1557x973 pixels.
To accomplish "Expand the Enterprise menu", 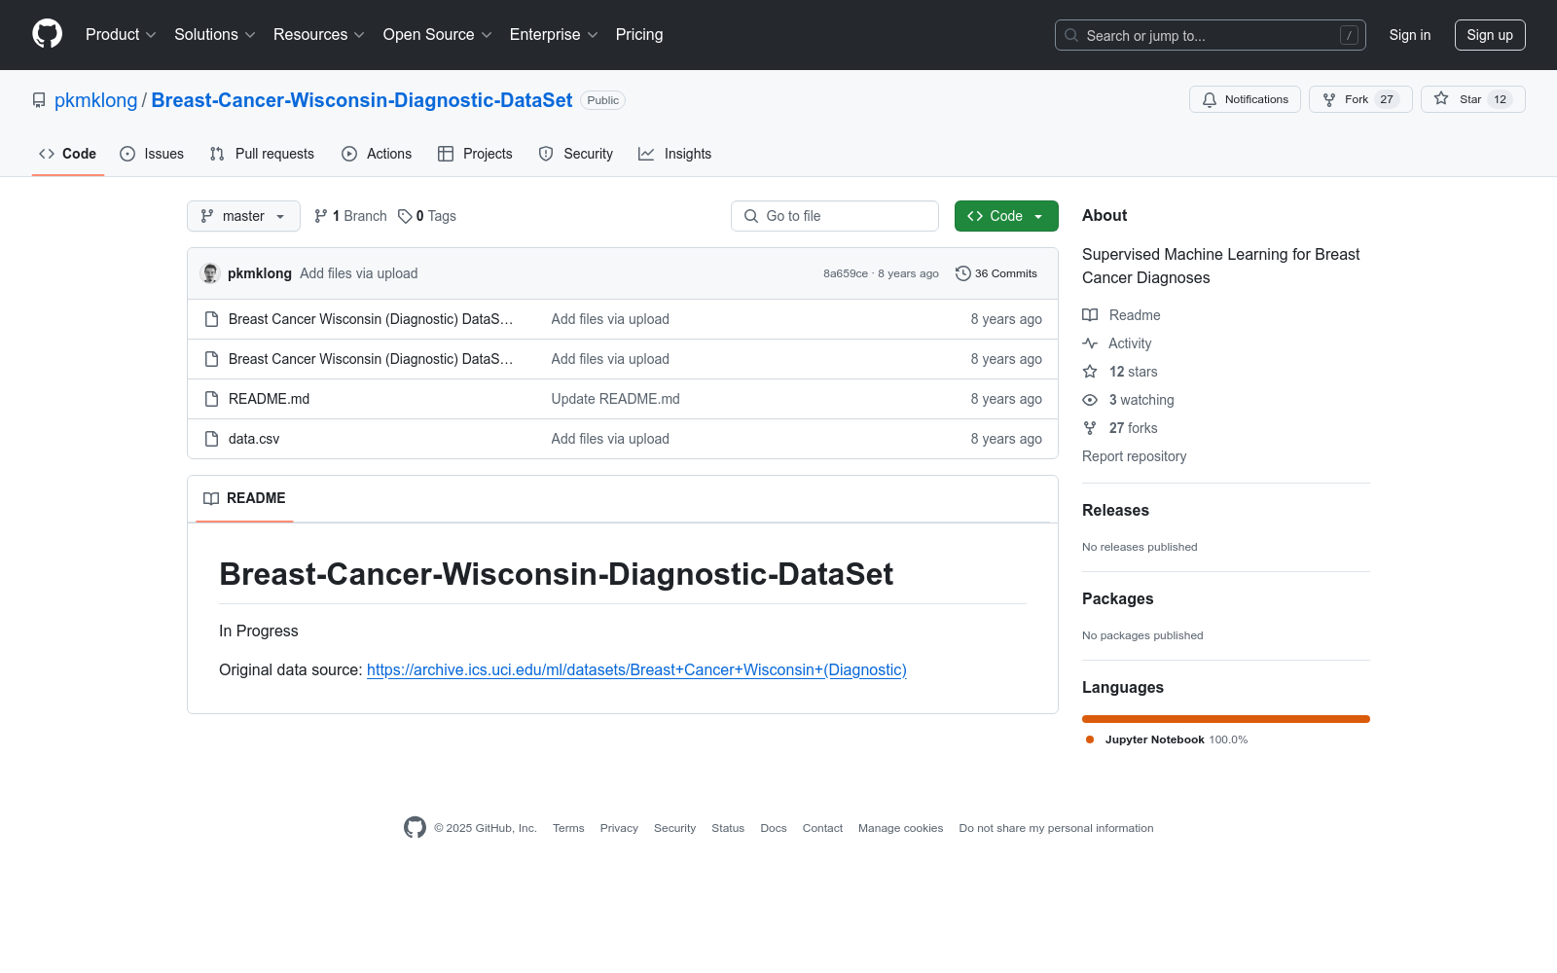I will pyautogui.click(x=554, y=35).
